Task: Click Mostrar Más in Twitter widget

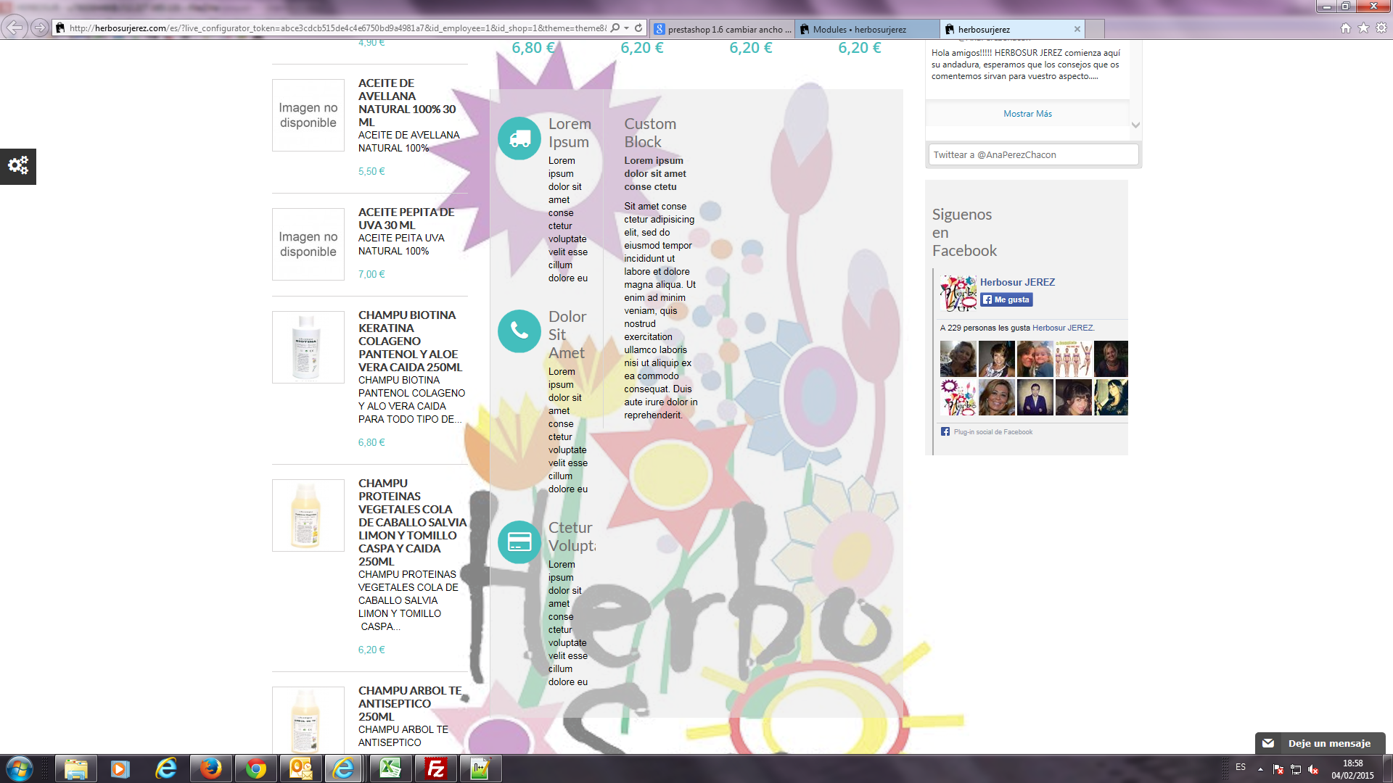Action: pyautogui.click(x=1027, y=114)
